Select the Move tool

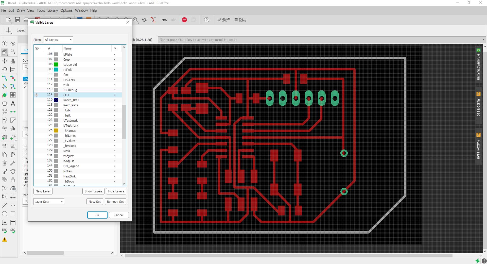5,61
